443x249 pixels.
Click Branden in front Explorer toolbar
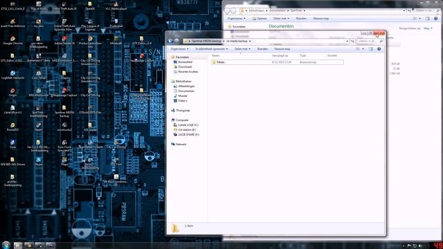[x=262, y=49]
